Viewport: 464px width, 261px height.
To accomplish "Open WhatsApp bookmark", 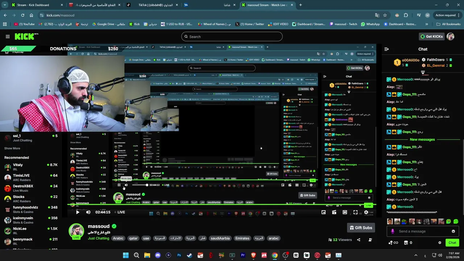I will tap(370, 24).
